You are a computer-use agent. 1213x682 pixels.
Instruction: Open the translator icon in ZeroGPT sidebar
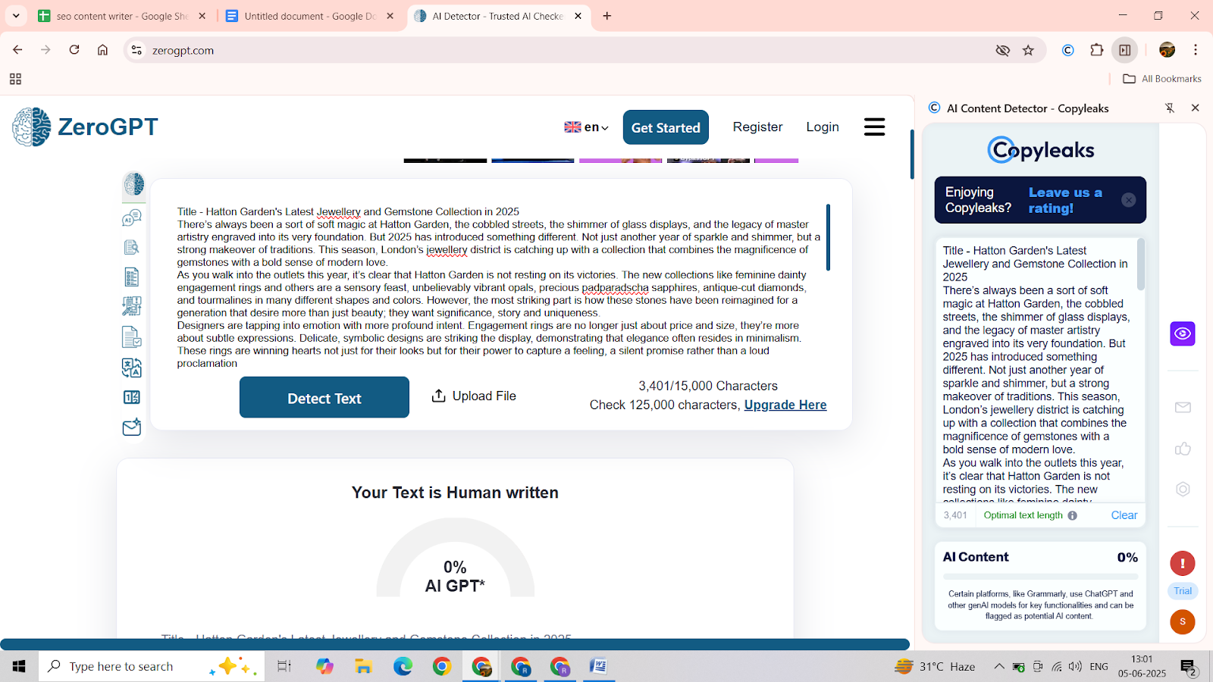coord(132,368)
